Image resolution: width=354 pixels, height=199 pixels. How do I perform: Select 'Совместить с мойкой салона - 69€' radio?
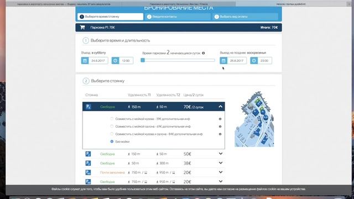tap(112, 127)
